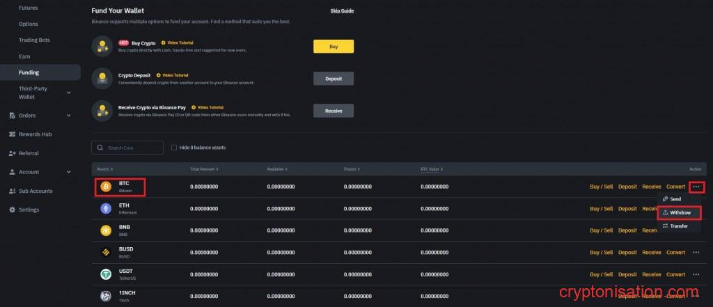Click the TetherUS coin icon in USDT row
This screenshot has width=713, height=307.
[x=106, y=274]
